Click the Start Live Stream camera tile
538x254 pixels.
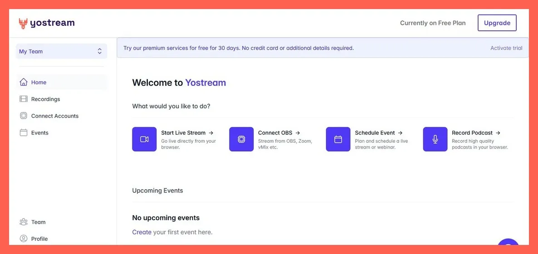144,139
